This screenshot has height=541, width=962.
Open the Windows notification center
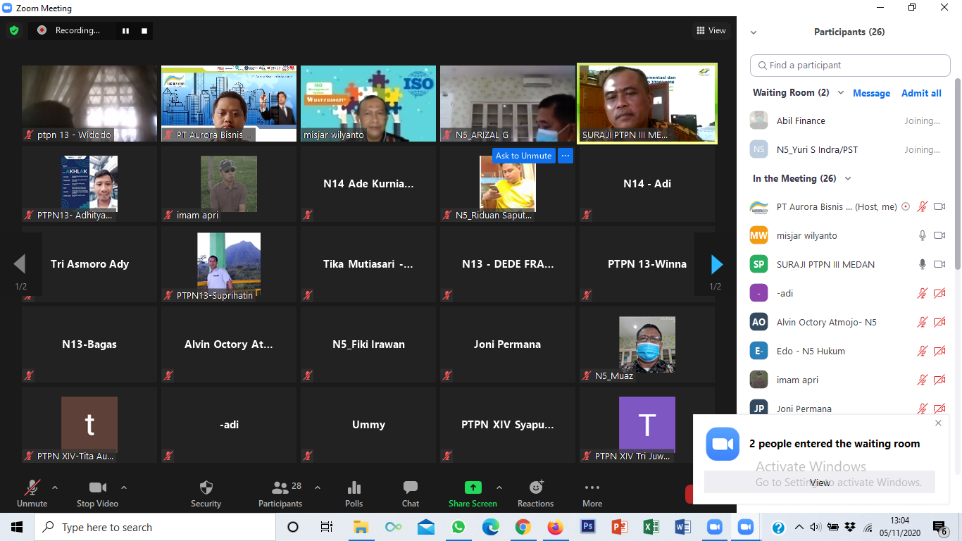[940, 528]
